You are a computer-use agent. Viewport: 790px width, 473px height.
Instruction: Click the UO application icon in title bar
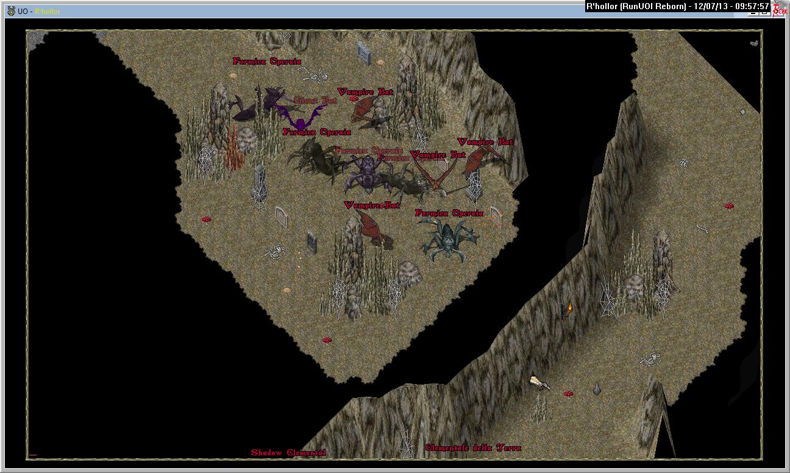click(10, 11)
